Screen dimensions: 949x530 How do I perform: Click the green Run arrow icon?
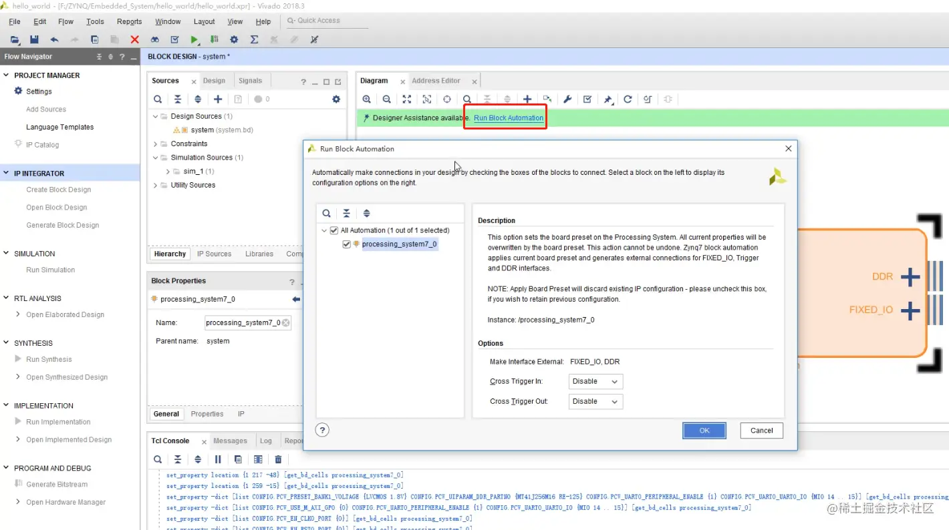[x=194, y=39]
